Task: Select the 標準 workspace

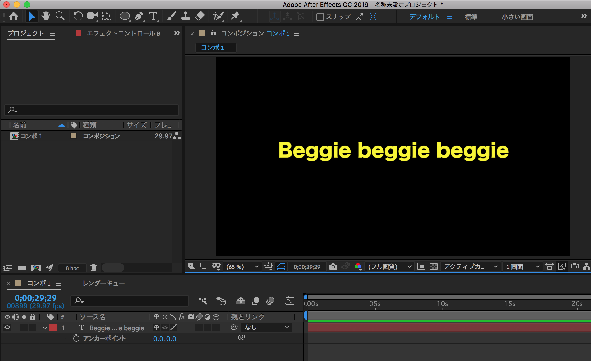Action: click(471, 17)
